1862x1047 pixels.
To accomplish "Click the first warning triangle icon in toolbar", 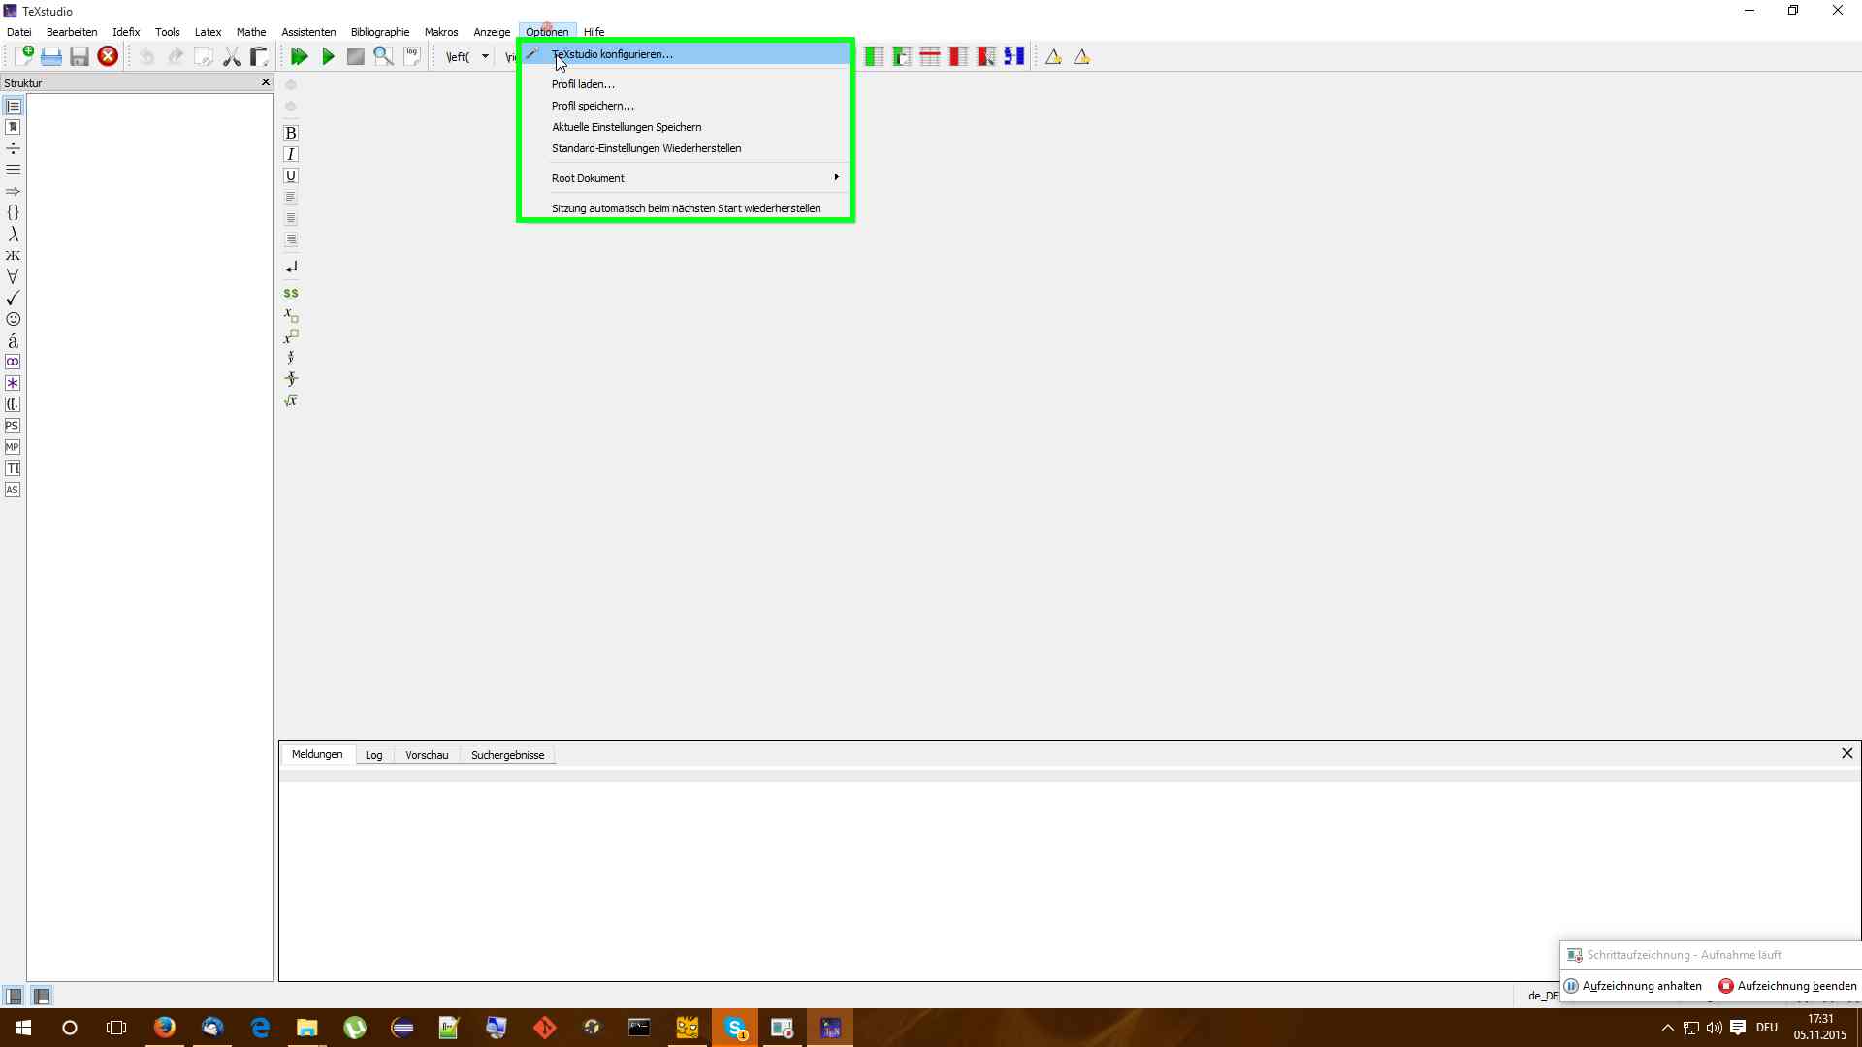I will tap(1053, 56).
